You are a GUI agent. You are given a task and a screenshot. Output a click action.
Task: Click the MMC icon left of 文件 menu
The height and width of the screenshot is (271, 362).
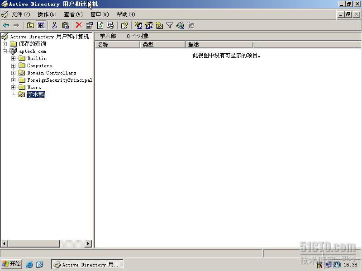coord(5,14)
